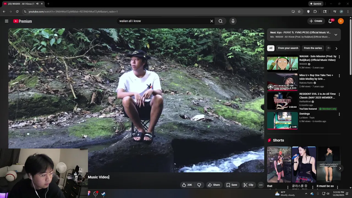Select the All filter chip

(x=271, y=48)
